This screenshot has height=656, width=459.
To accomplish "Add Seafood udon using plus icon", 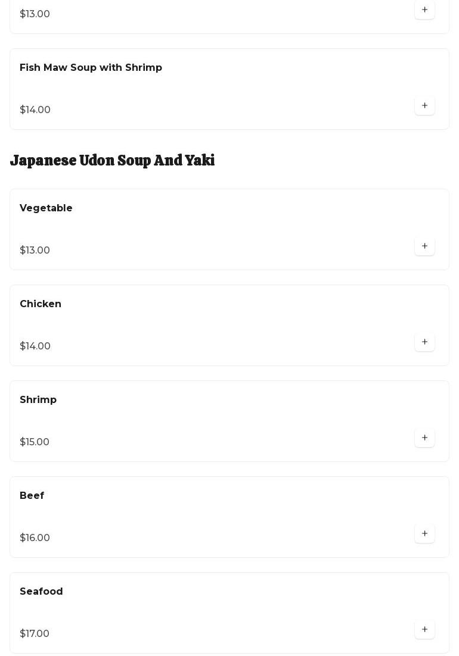I will click(x=424, y=630).
